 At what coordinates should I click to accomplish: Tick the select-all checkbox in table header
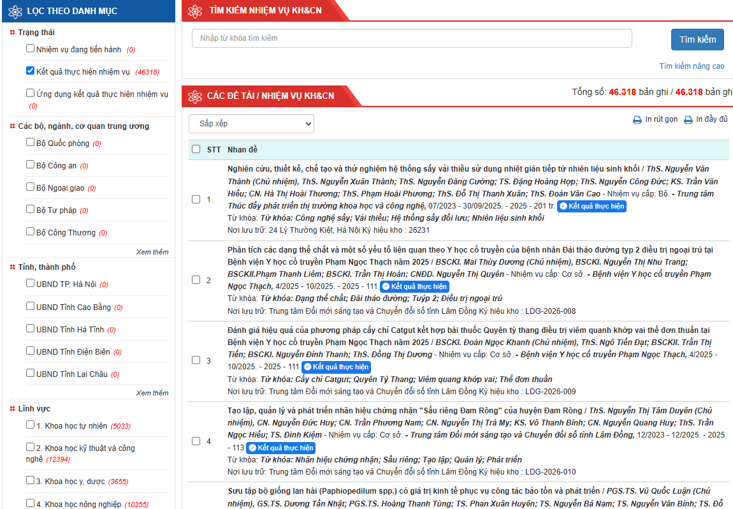pos(196,149)
